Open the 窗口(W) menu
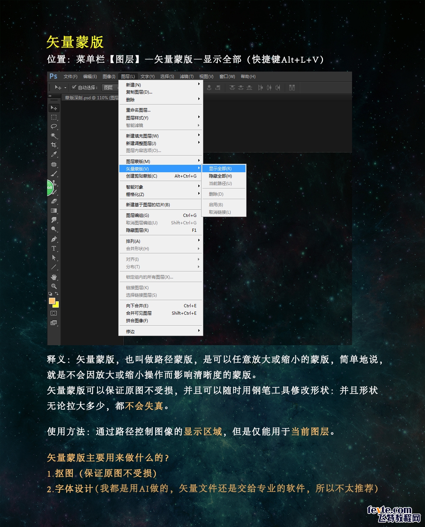Viewport: 425px width, 527px height. 227,77
